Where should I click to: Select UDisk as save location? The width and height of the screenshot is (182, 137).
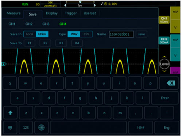(42, 34)
